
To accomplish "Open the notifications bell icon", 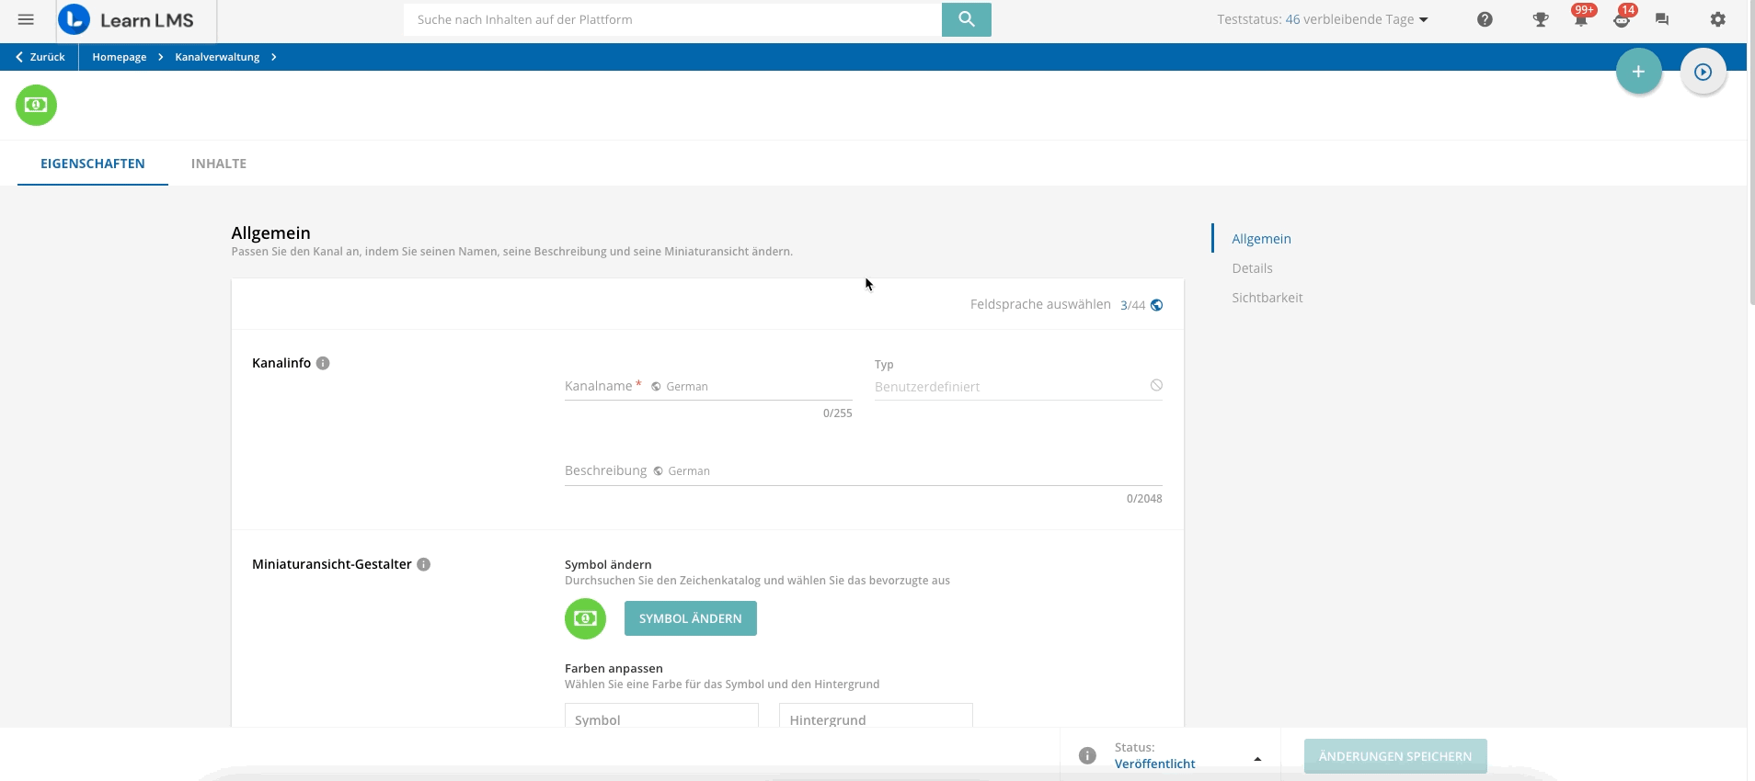I will (1580, 19).
